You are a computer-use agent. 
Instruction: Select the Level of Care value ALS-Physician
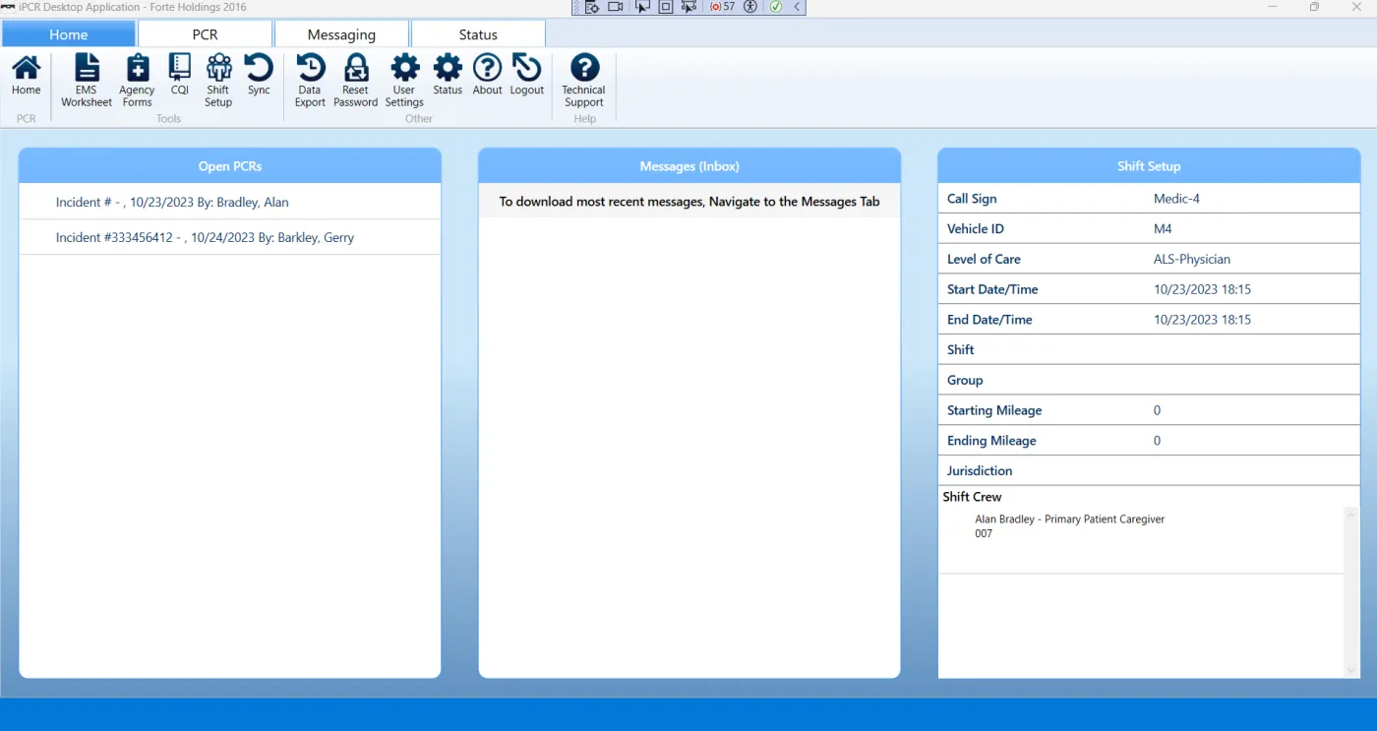coord(1192,260)
